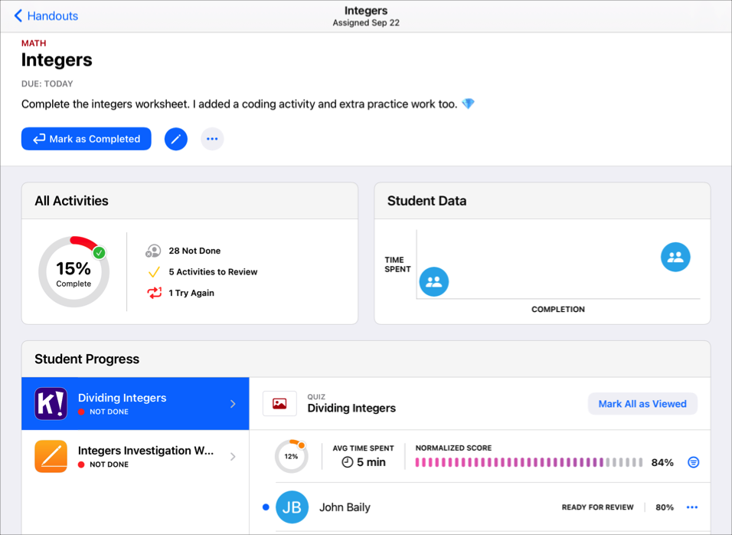Viewport: 732px width, 535px height.
Task: Select Integers Investigation W... activity
Action: point(136,457)
